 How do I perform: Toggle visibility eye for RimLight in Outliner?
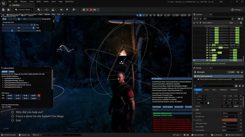click(x=194, y=60)
